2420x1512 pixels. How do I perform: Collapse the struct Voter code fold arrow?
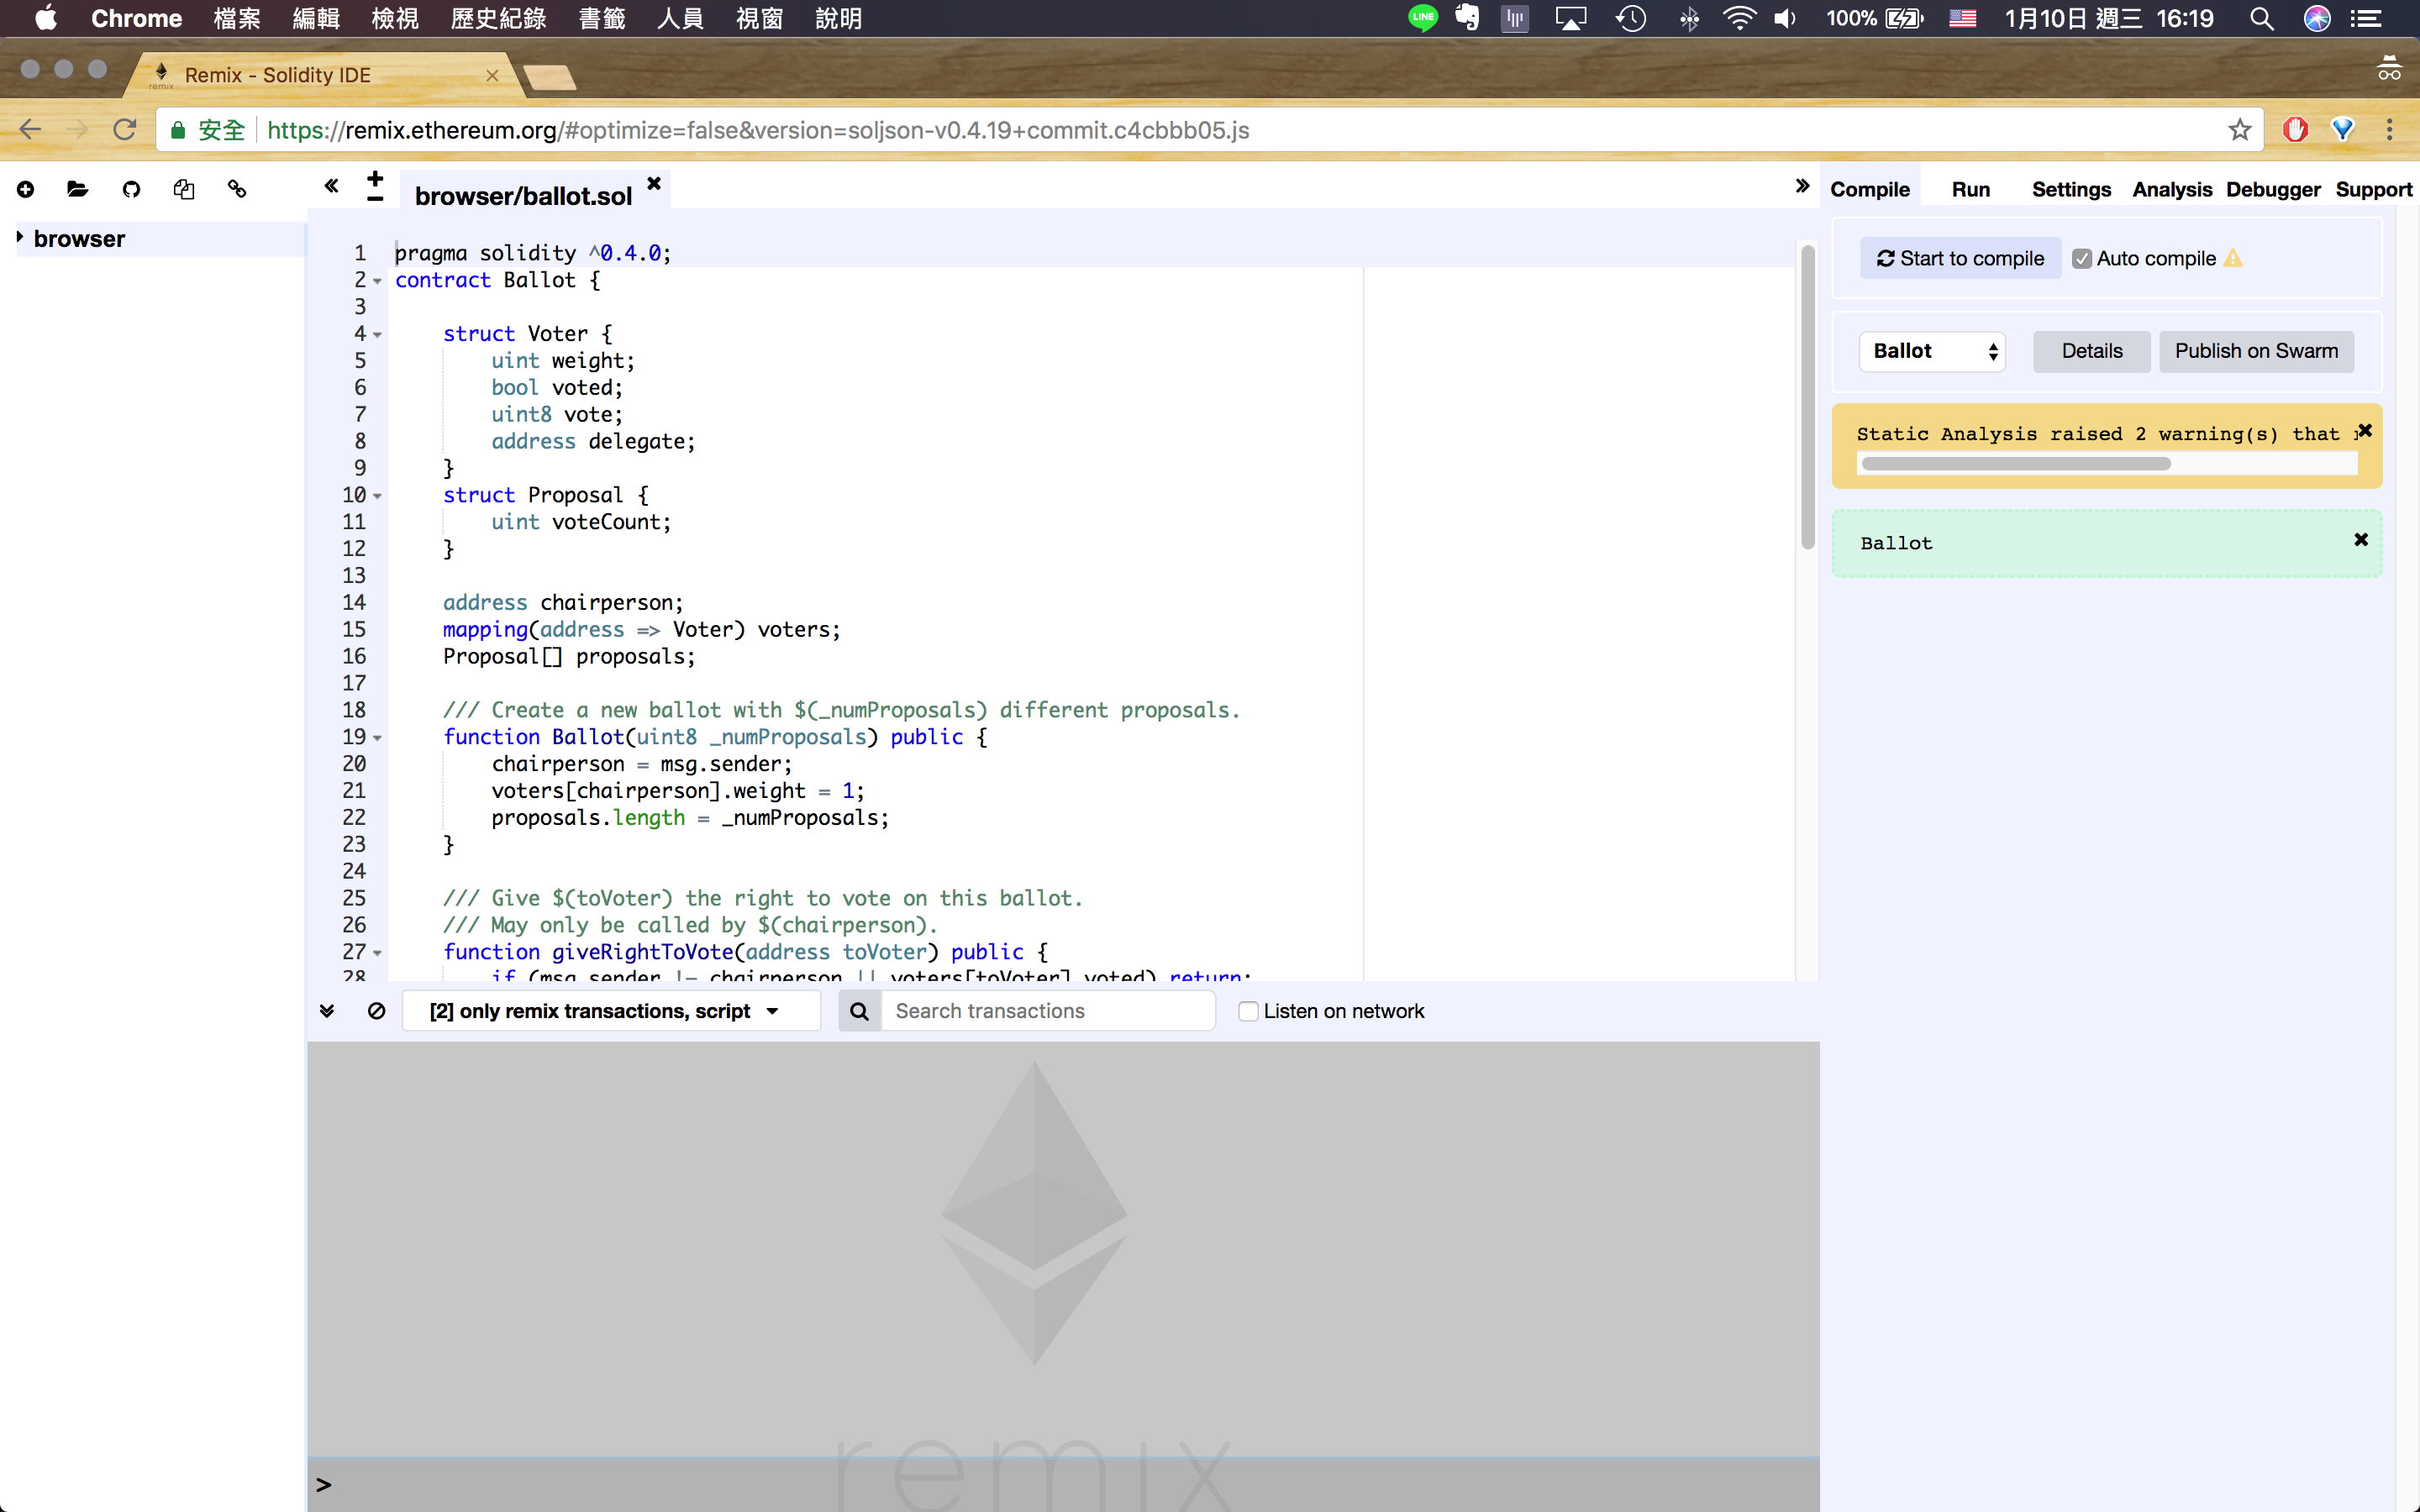378,335
